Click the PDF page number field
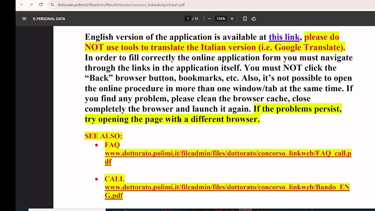Image resolution: width=375 pixels, height=211 pixels. [188, 19]
